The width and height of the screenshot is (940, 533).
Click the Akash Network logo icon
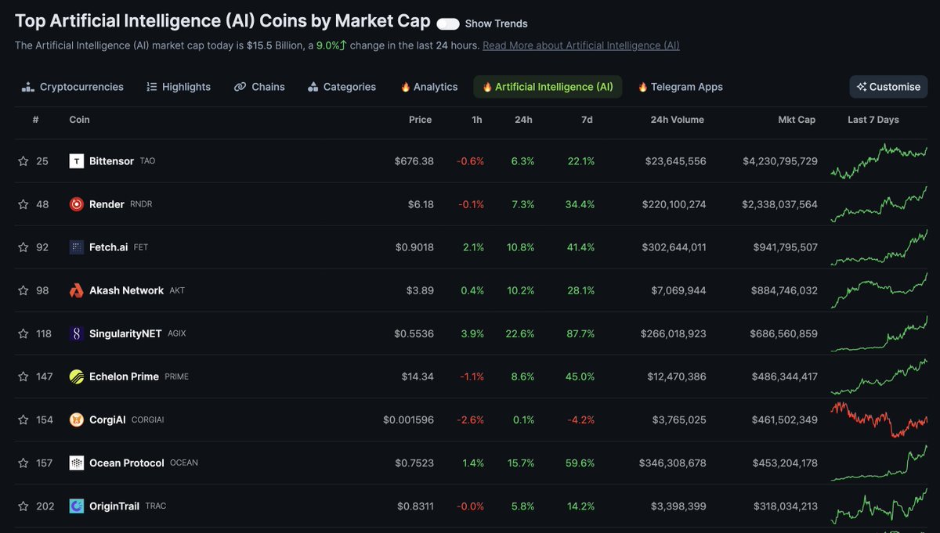pyautogui.click(x=77, y=290)
